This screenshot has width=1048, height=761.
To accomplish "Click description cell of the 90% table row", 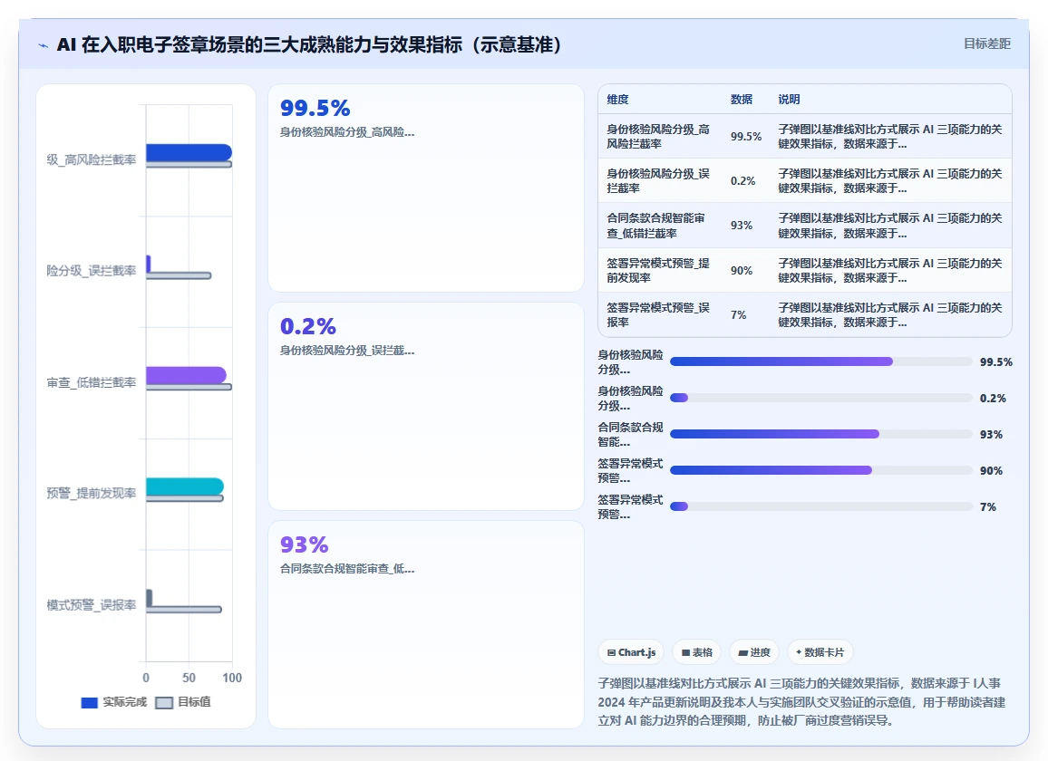I will 889,270.
